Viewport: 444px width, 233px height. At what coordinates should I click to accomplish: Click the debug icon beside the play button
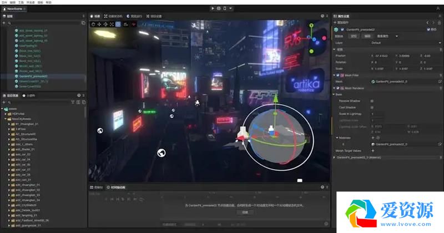(219, 8)
